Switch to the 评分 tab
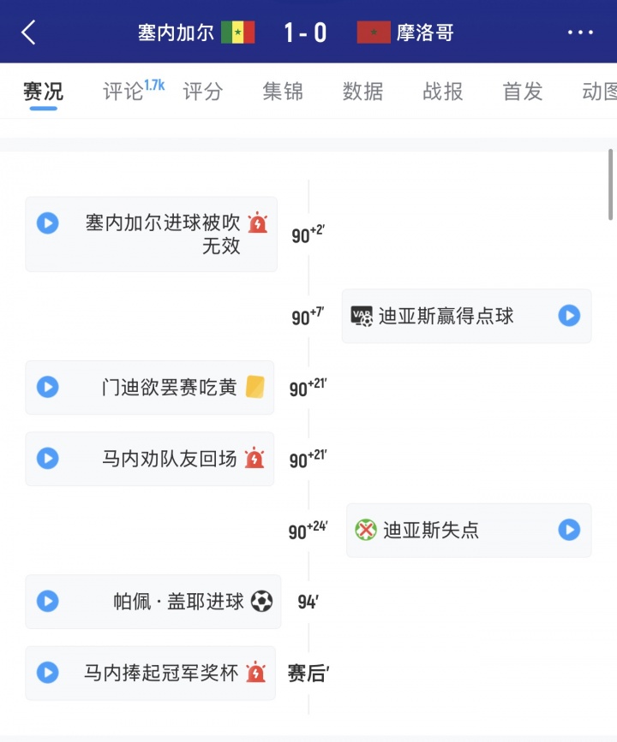 pos(203,92)
